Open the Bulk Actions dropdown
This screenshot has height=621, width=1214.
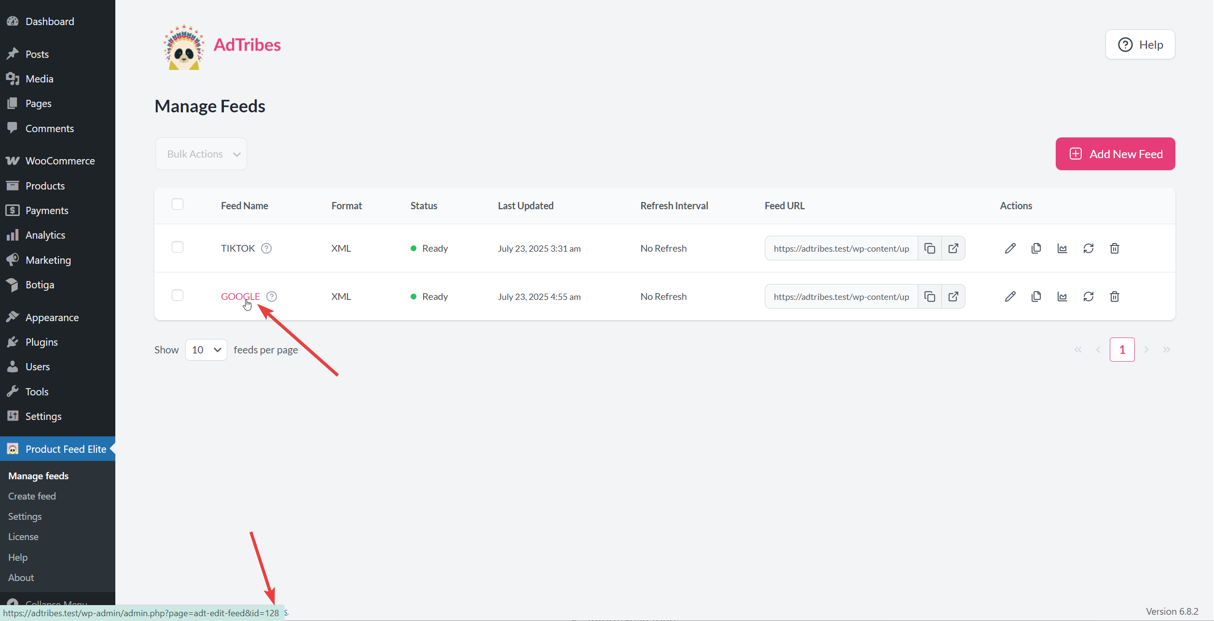pos(201,154)
